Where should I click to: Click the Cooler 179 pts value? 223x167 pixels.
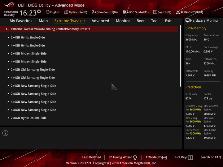pos(208,99)
